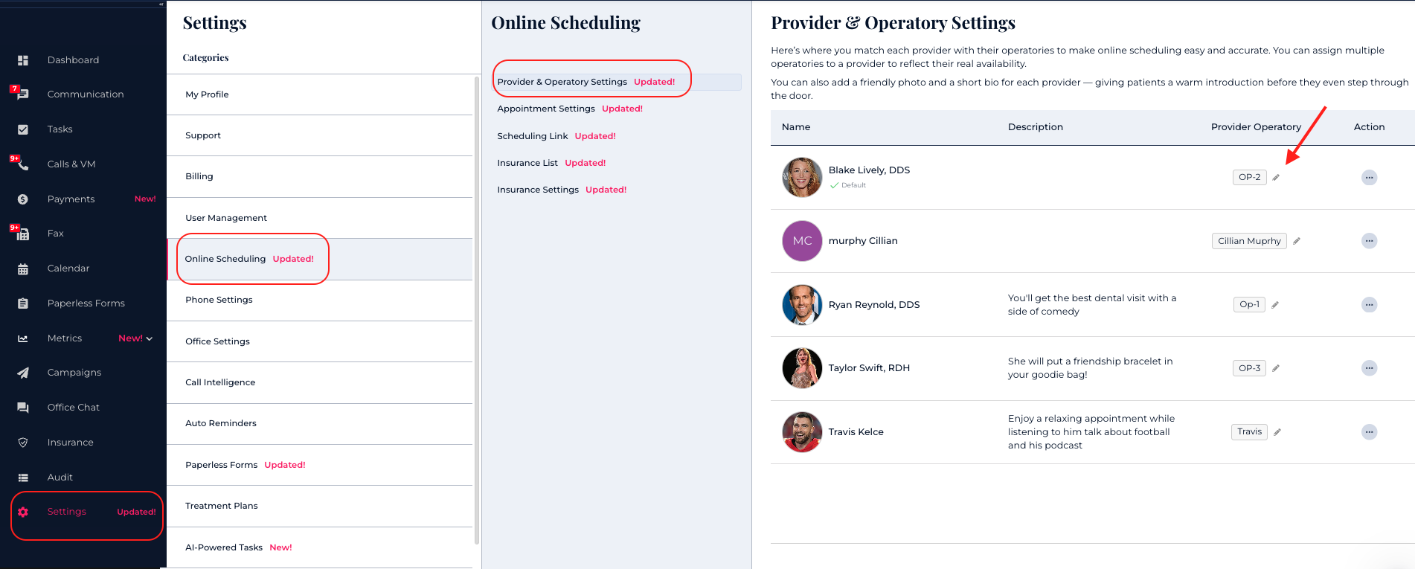Open action menu for Taylor Swift
Viewport: 1415px width, 569px height.
1369,368
